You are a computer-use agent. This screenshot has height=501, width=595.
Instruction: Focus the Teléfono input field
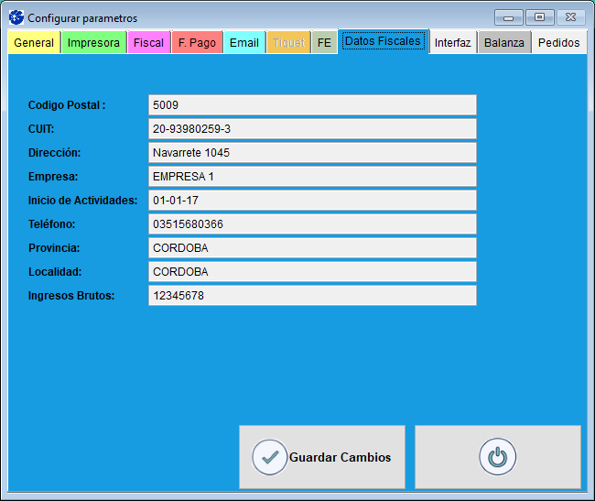312,224
